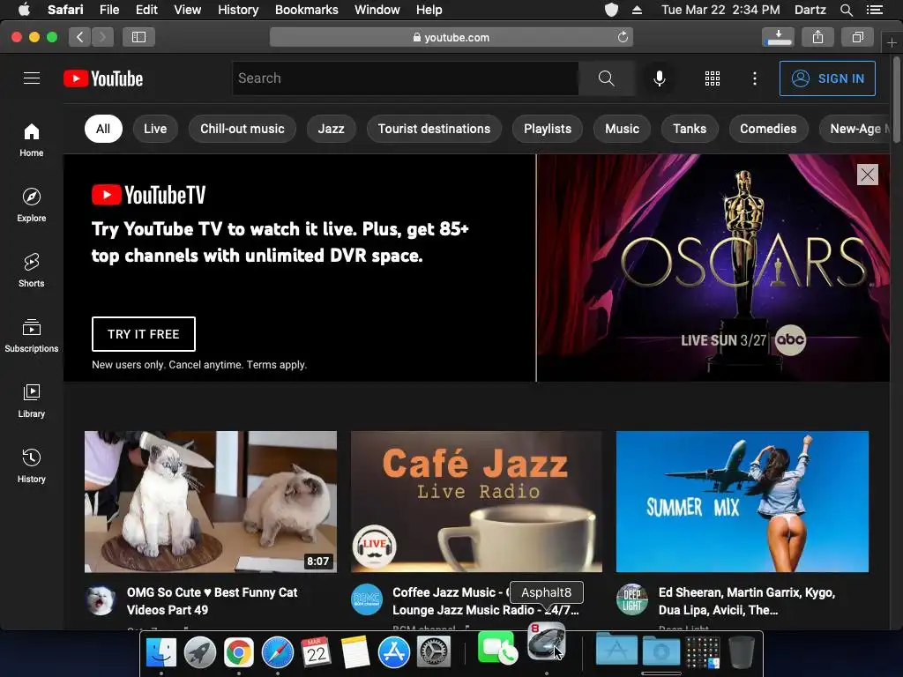Open System Preferences from the Dock
The image size is (903, 677).
[x=433, y=652]
